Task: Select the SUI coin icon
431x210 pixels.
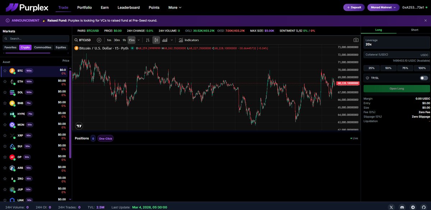Action: (12, 146)
